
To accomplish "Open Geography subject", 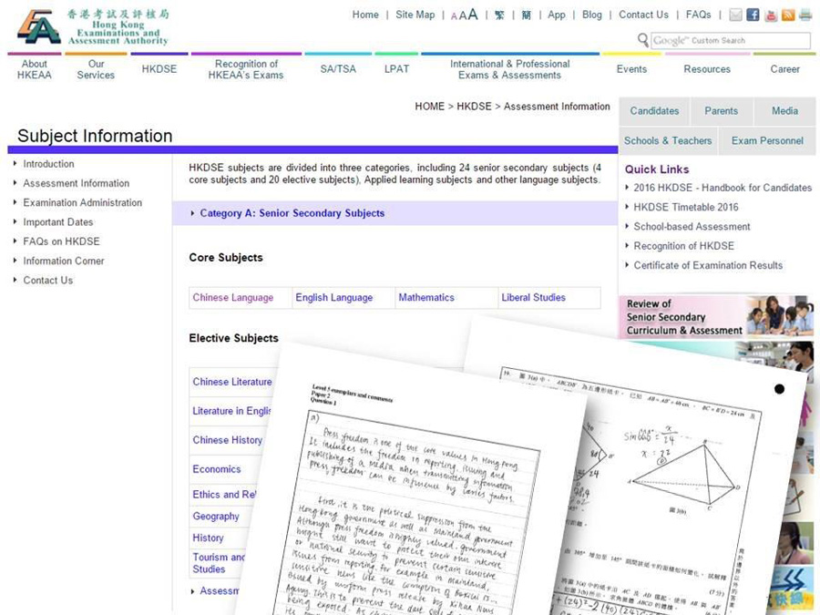I will point(215,517).
